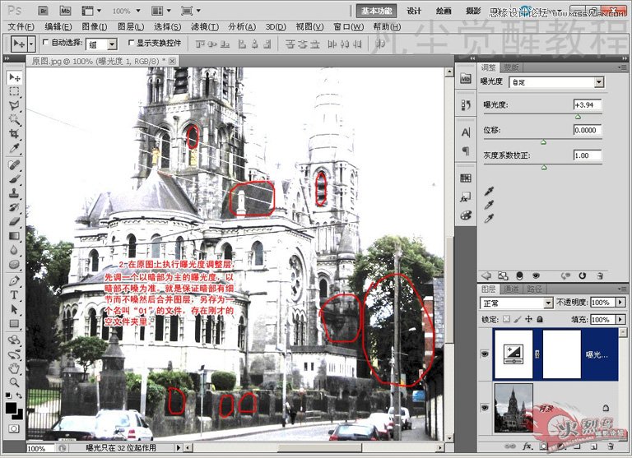Click the offset slider handle
Screen dimensions: 632x458
(543, 141)
